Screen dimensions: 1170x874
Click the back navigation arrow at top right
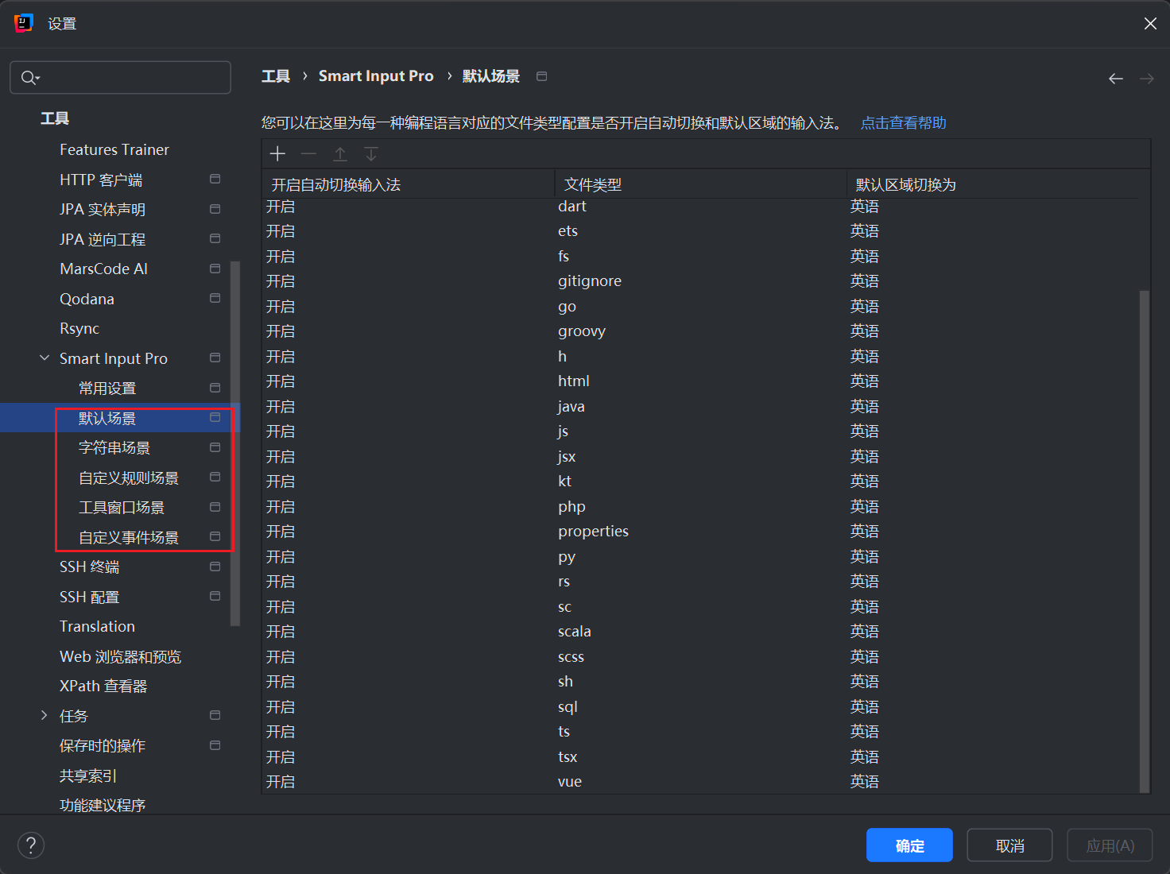click(1116, 78)
